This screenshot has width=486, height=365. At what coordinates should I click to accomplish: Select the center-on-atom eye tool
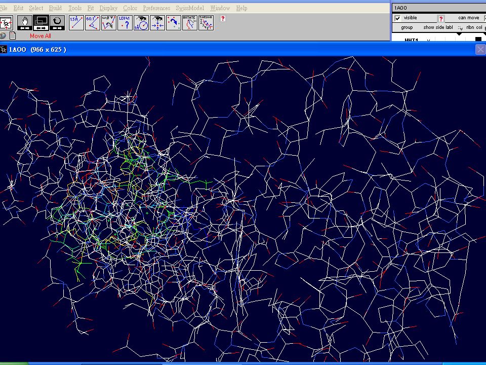(x=157, y=23)
